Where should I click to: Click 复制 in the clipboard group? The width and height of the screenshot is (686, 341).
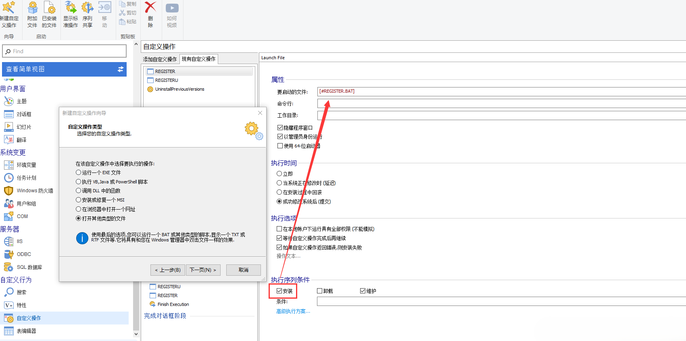click(128, 4)
